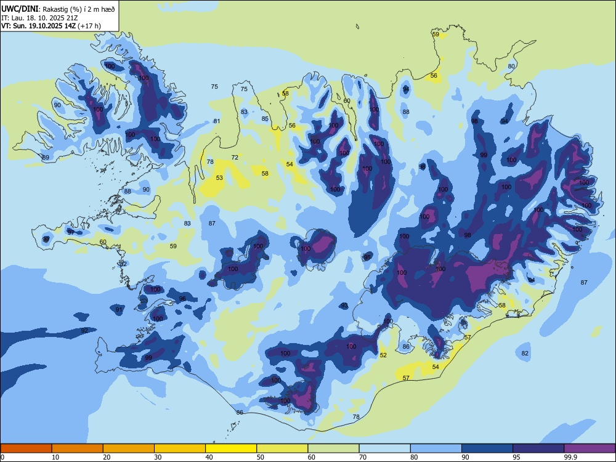Click the bright yellow 40–50 legend swatch

click(x=231, y=448)
